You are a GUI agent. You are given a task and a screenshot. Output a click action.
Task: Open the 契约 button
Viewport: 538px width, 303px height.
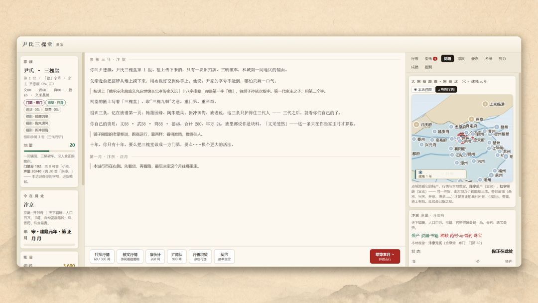coord(224,256)
